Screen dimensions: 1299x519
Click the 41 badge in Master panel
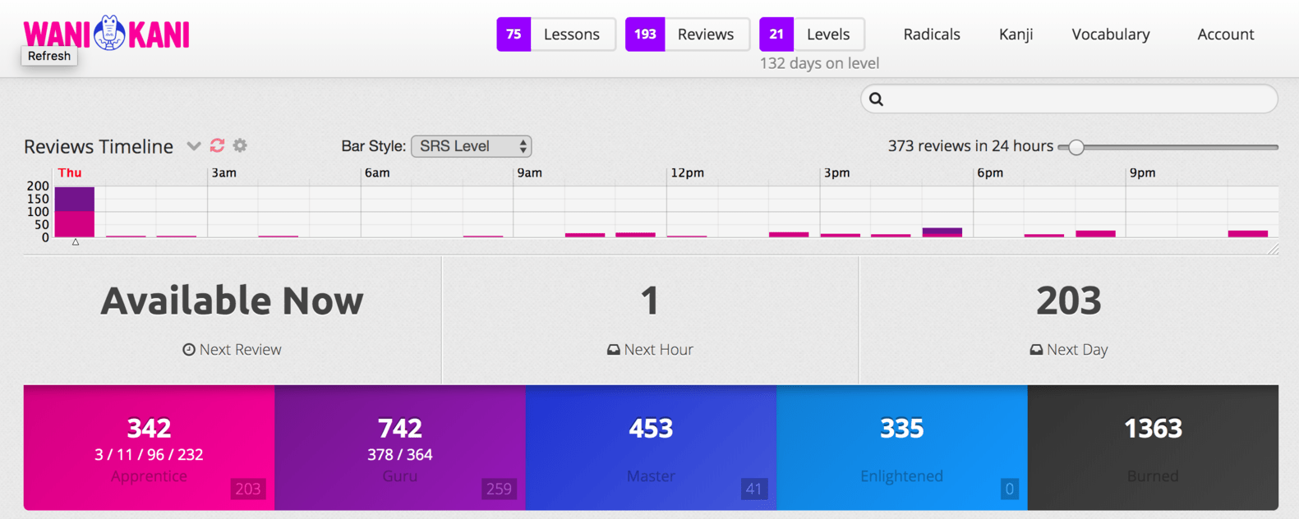pyautogui.click(x=753, y=489)
